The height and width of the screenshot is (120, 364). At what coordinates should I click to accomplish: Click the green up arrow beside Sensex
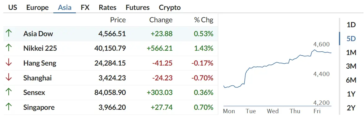9,92
